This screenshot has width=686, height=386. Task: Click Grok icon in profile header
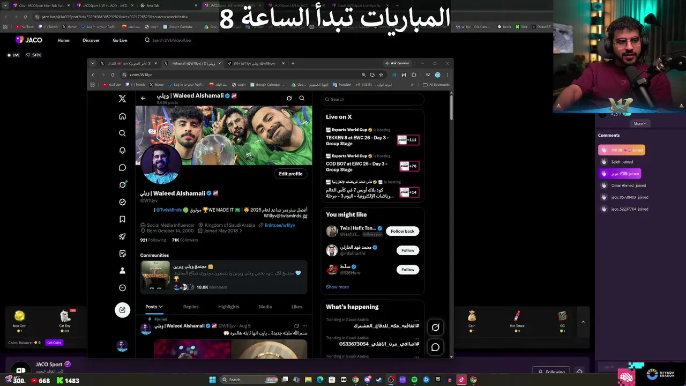tap(289, 98)
